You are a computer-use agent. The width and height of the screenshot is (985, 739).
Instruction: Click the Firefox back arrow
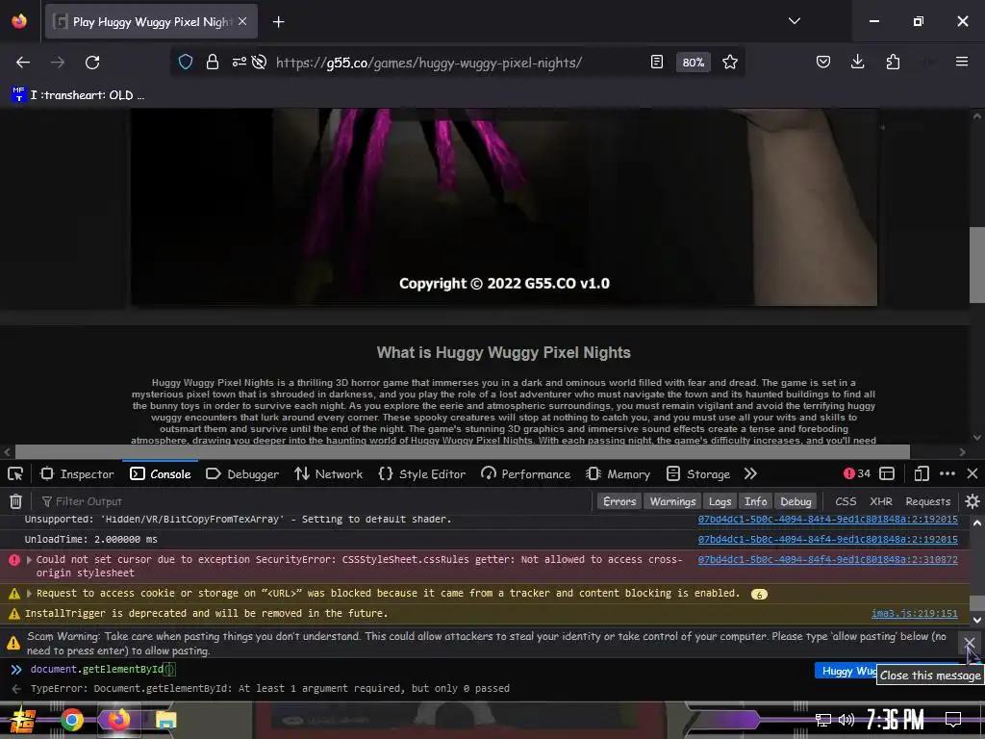(23, 63)
